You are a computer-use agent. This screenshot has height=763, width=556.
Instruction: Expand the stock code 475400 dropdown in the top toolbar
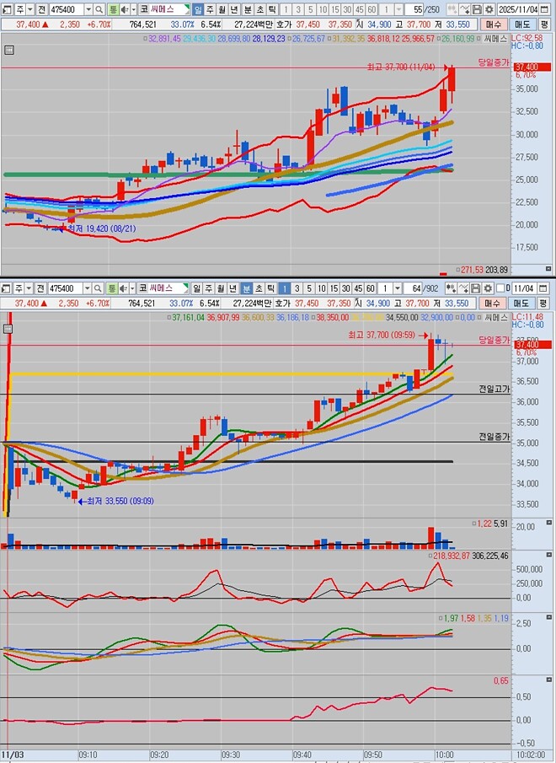(x=88, y=9)
